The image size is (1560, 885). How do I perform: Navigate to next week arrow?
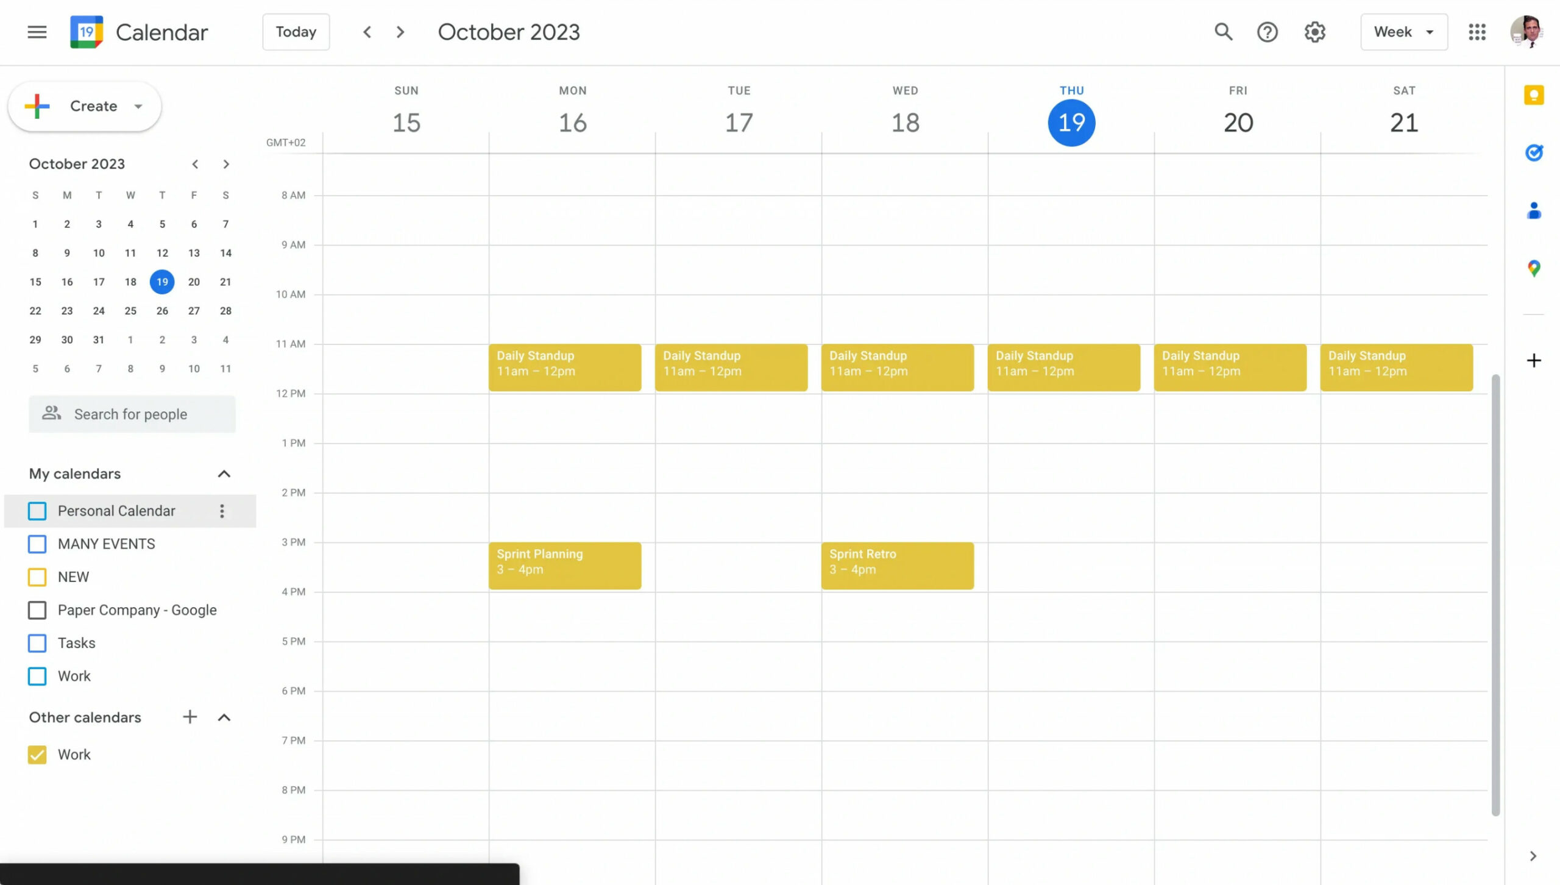[400, 31]
